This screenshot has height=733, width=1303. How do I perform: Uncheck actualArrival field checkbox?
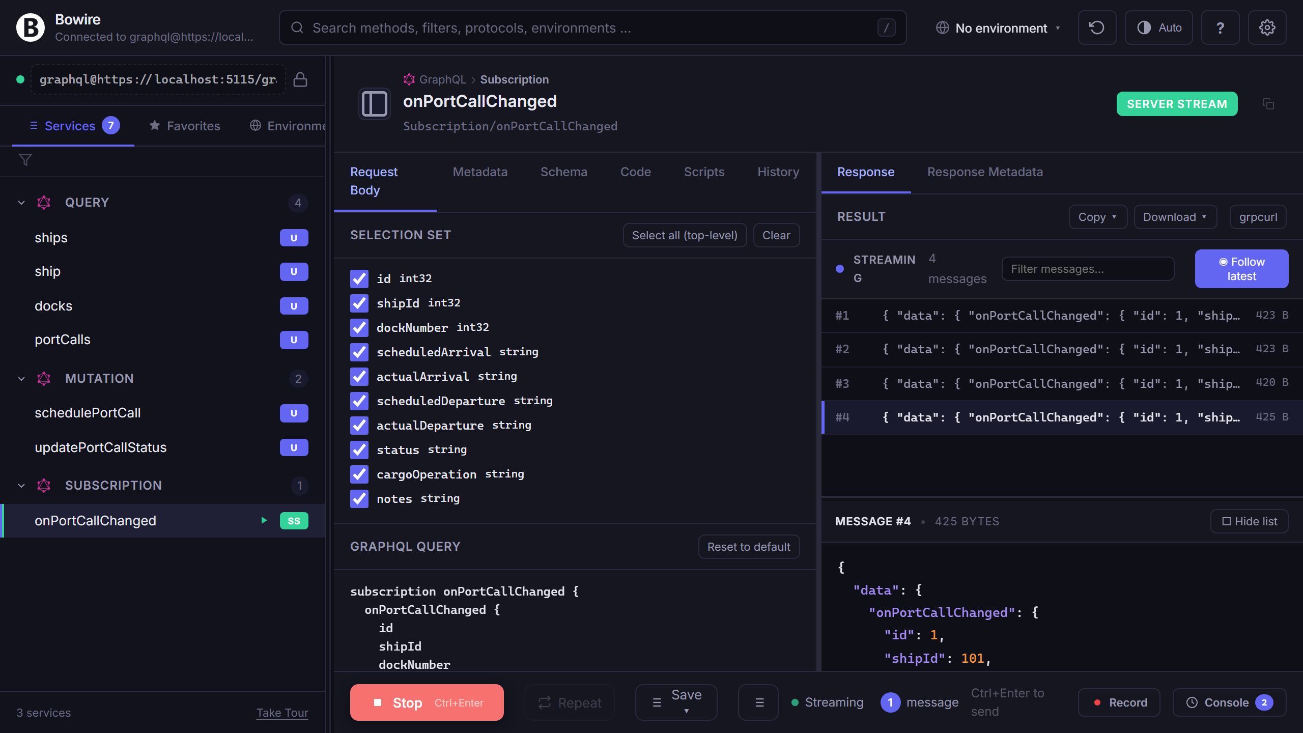[x=359, y=376]
